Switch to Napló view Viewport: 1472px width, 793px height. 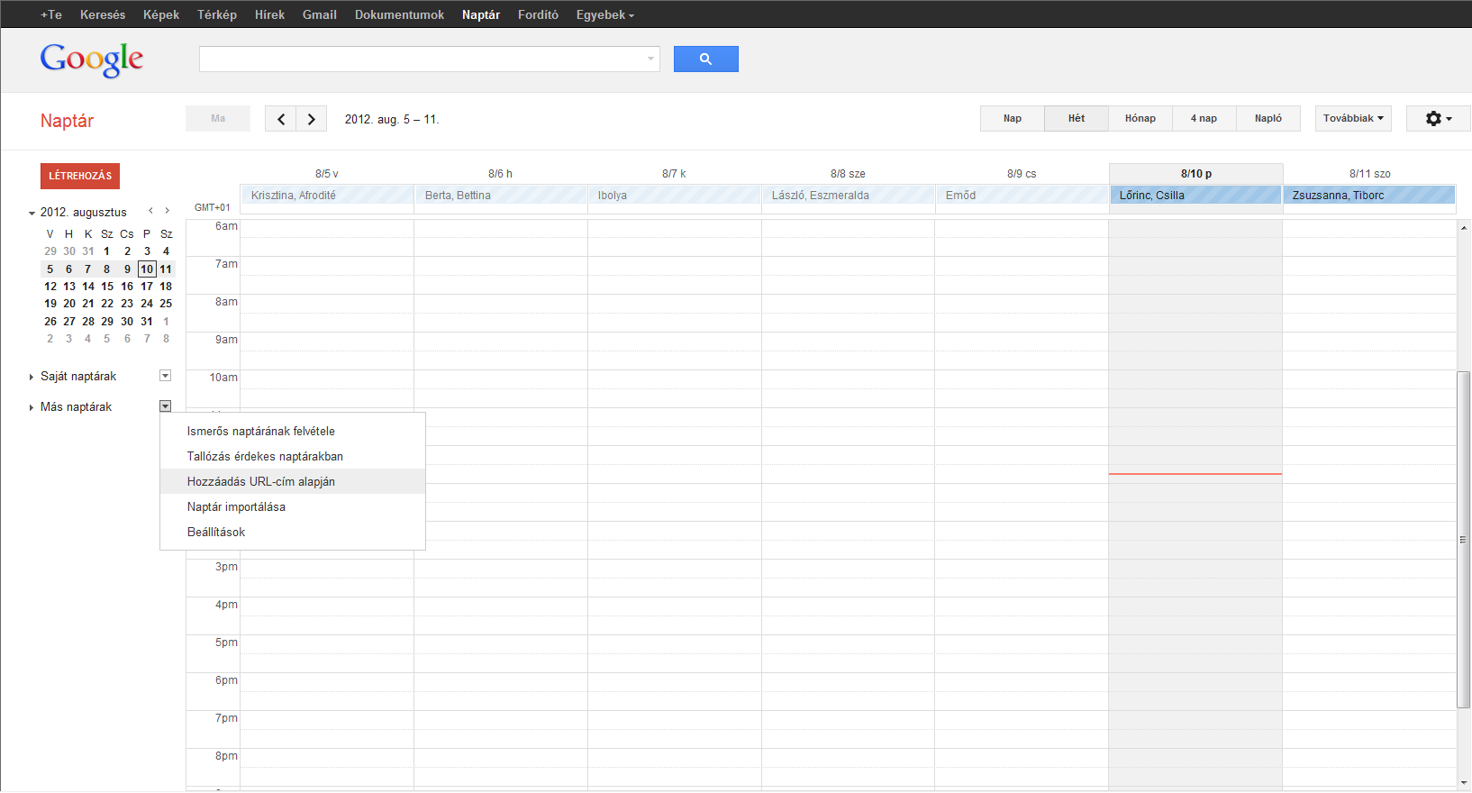click(x=1268, y=118)
